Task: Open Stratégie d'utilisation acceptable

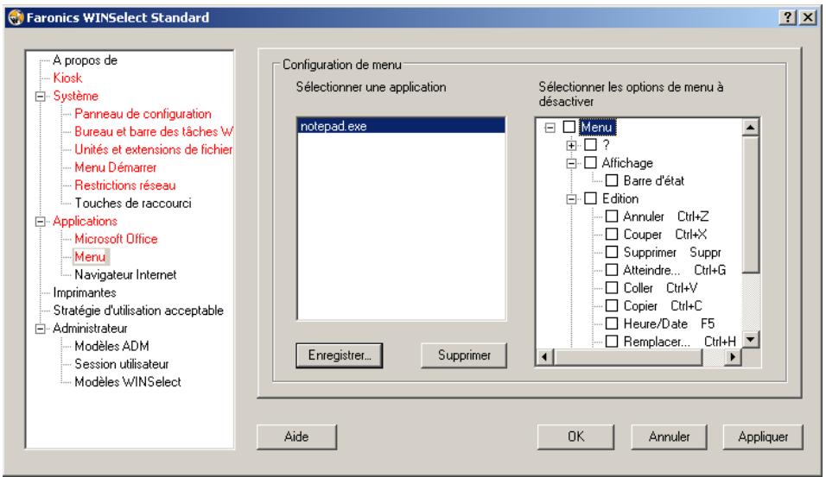Action: tap(138, 311)
